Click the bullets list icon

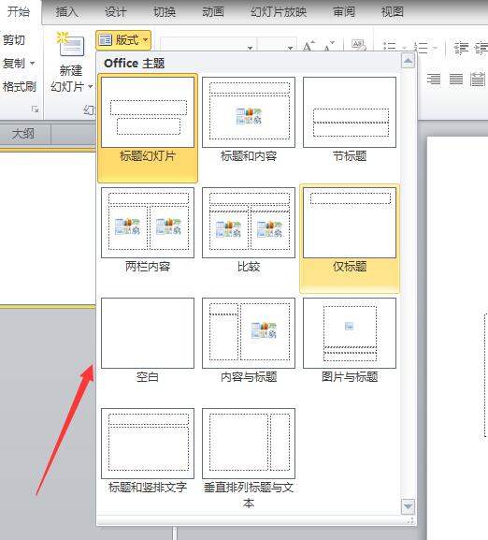coord(390,47)
